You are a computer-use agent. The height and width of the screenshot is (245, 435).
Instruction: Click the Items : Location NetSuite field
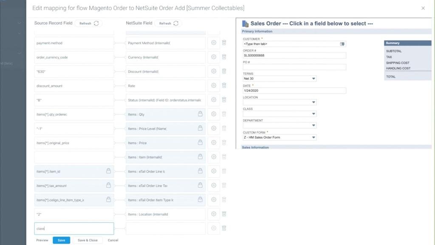coord(166,214)
